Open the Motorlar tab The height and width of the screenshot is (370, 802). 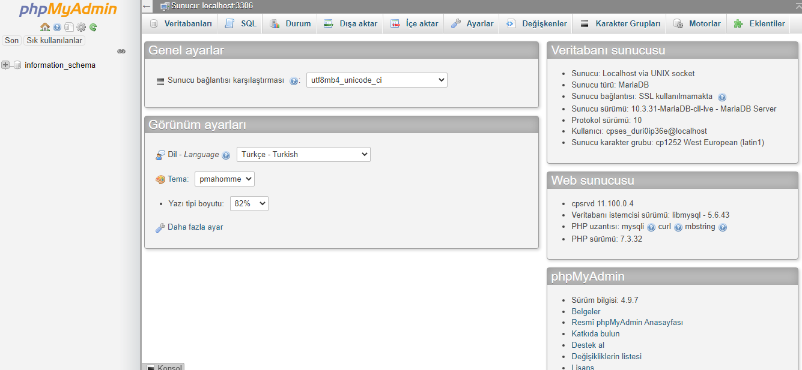coord(697,23)
